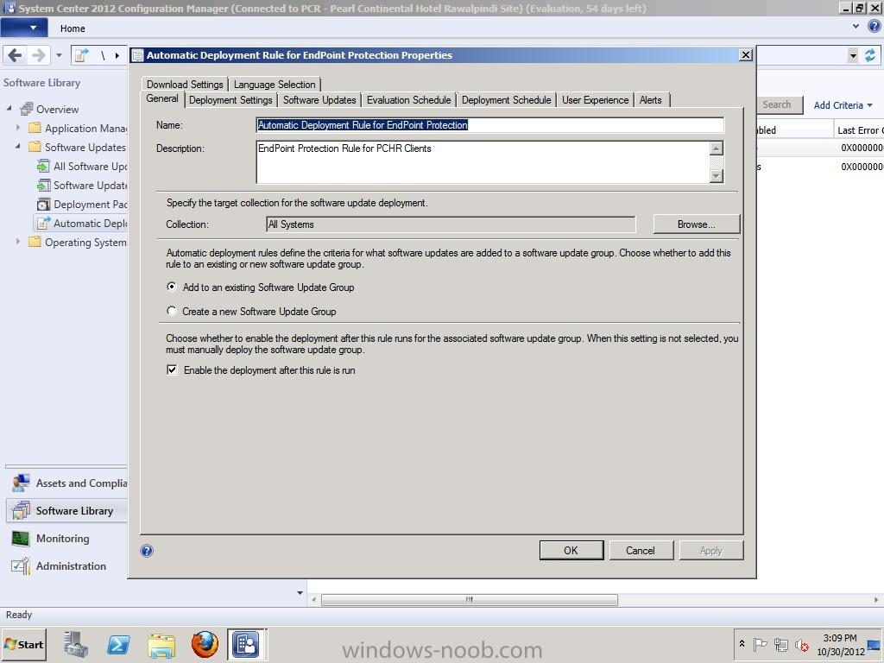Switch to the User Experience tab
The width and height of the screenshot is (884, 663).
pyautogui.click(x=596, y=100)
